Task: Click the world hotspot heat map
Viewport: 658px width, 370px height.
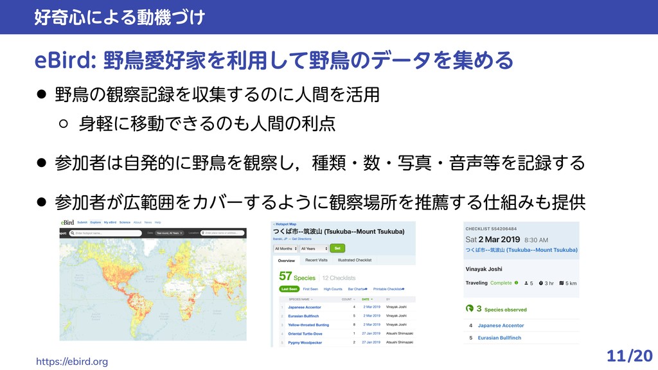Action: [153, 290]
